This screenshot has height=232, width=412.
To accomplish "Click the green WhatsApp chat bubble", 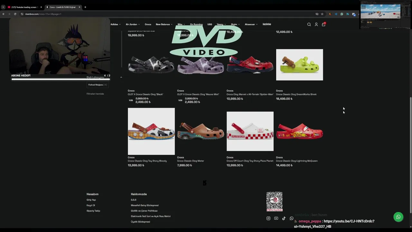I will coord(398,217).
